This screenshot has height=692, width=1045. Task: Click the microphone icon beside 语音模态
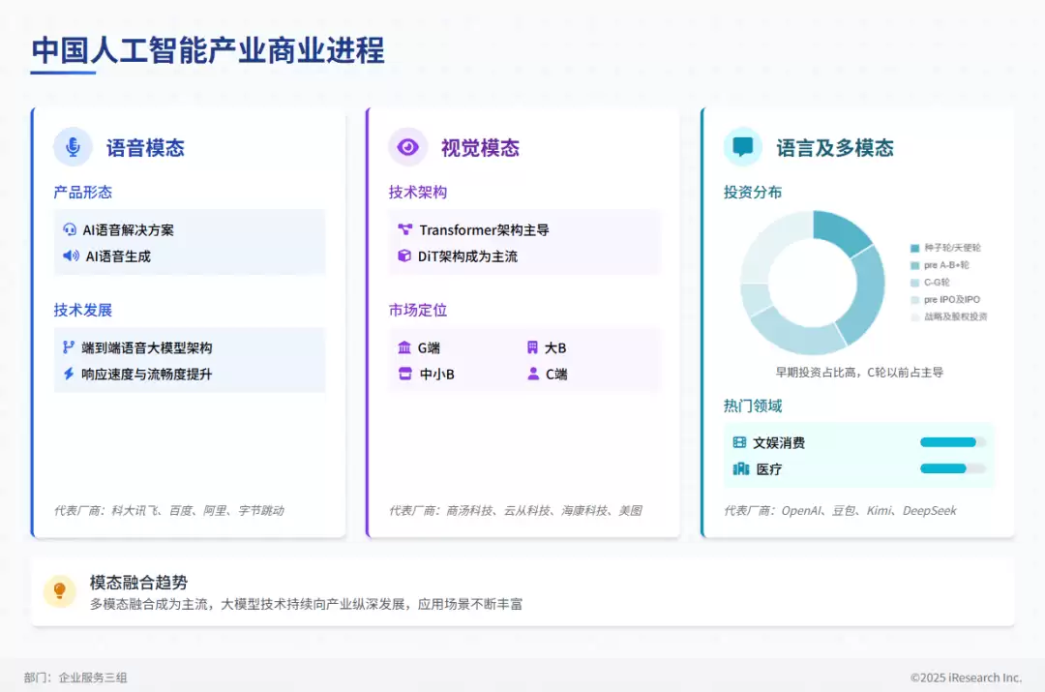click(x=73, y=147)
